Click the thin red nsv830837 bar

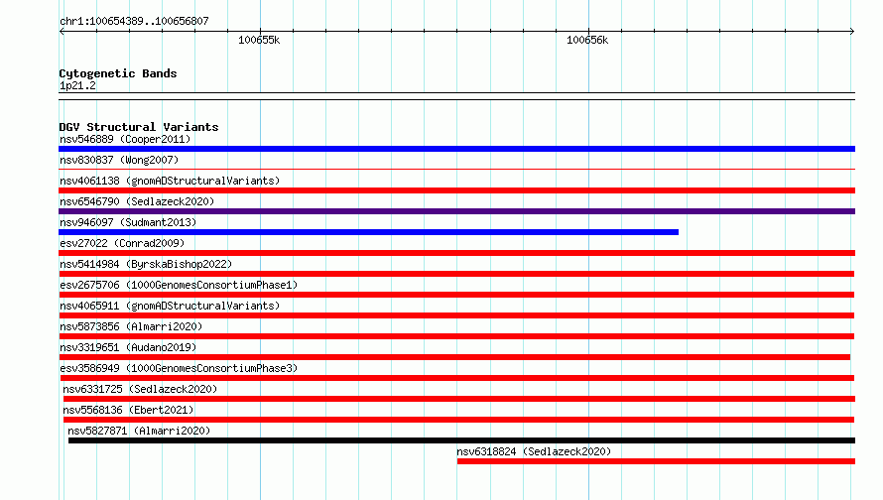coord(456,169)
